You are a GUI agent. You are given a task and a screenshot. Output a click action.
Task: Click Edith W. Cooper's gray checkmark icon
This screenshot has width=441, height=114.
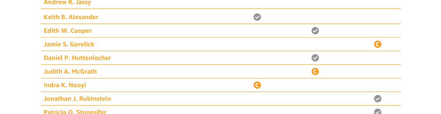point(315,31)
